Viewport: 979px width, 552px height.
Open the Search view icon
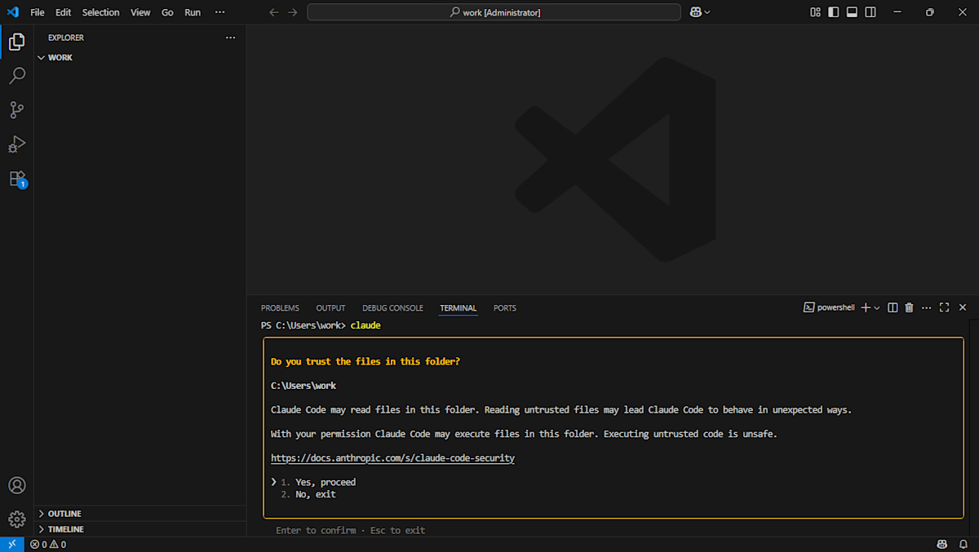coord(16,76)
